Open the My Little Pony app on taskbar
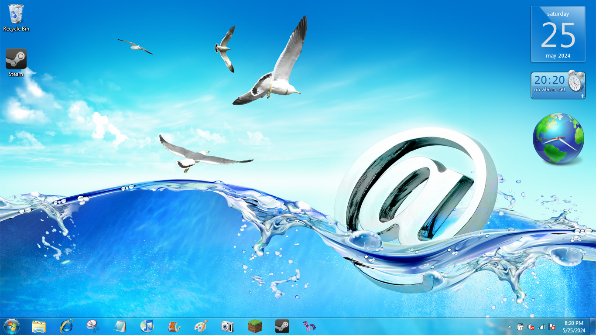The width and height of the screenshot is (596, 335). point(309,326)
